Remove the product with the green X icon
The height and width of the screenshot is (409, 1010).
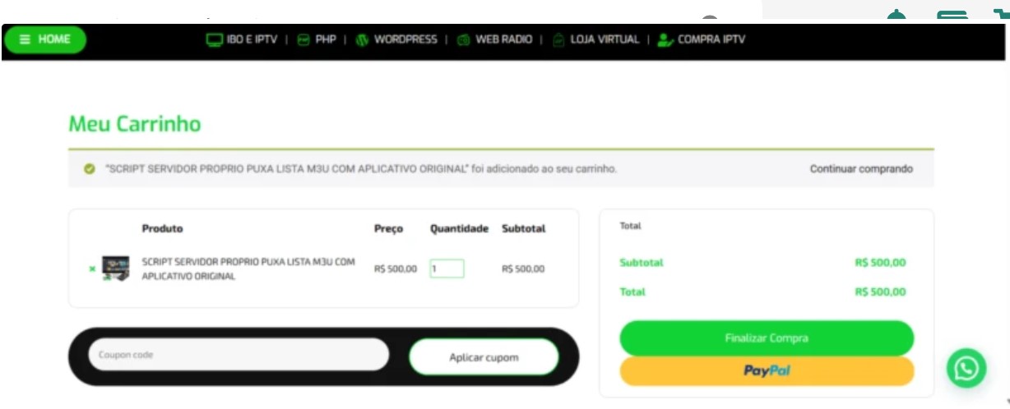(92, 269)
